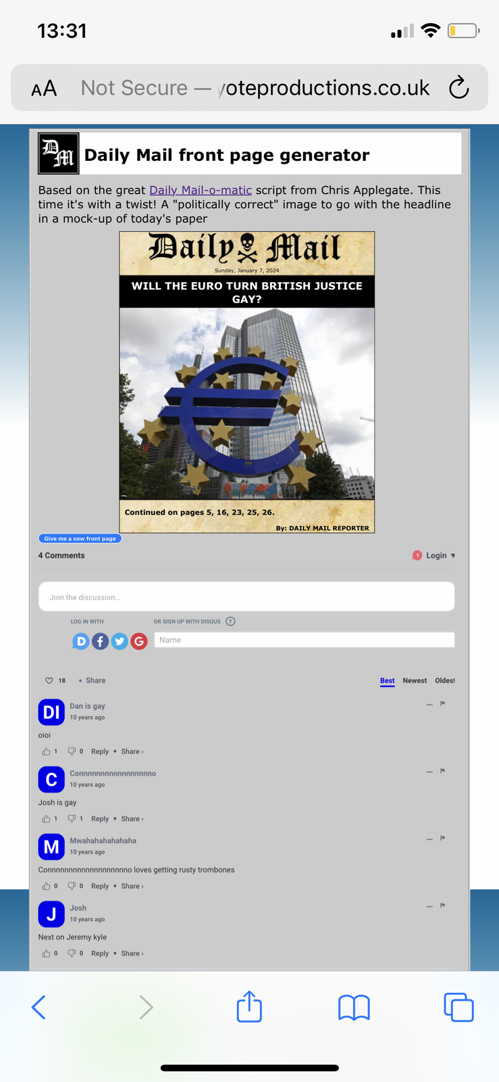499x1082 pixels.
Task: Reply to the 'Josh is gay' comment
Action: pos(100,819)
